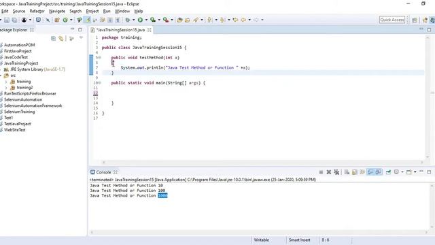The width and height of the screenshot is (435, 245).
Task: Expand the training2 package node
Action: [6, 88]
